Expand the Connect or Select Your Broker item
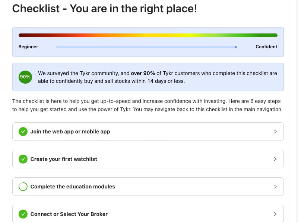 point(276,214)
